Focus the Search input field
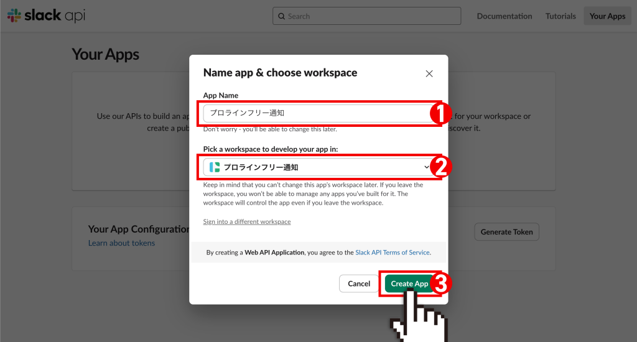 tap(366, 16)
